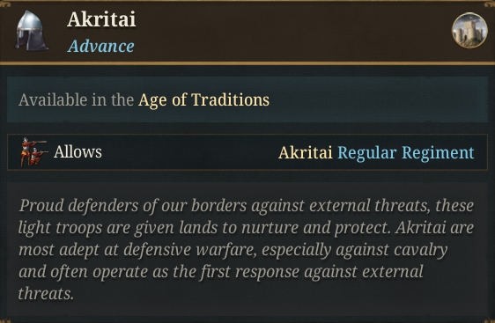Click the Allows label

click(78, 152)
